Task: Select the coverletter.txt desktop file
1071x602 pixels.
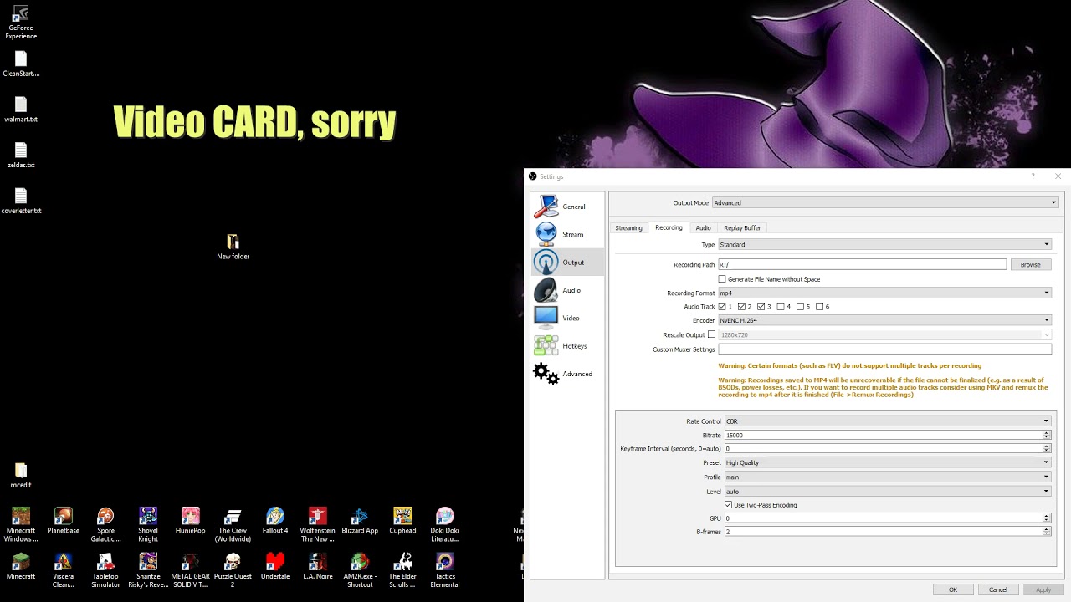Action: 21,202
